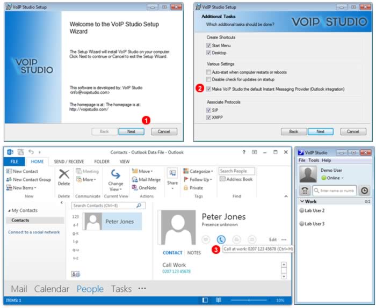Toggle default Instant Messaging Provider checkbox
The image size is (376, 308).
point(208,89)
